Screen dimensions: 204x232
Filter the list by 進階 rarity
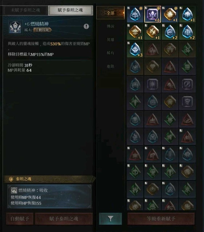coord(110,66)
